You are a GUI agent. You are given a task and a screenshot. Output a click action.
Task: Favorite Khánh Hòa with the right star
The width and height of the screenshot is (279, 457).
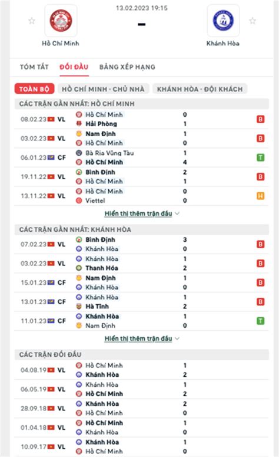(253, 21)
